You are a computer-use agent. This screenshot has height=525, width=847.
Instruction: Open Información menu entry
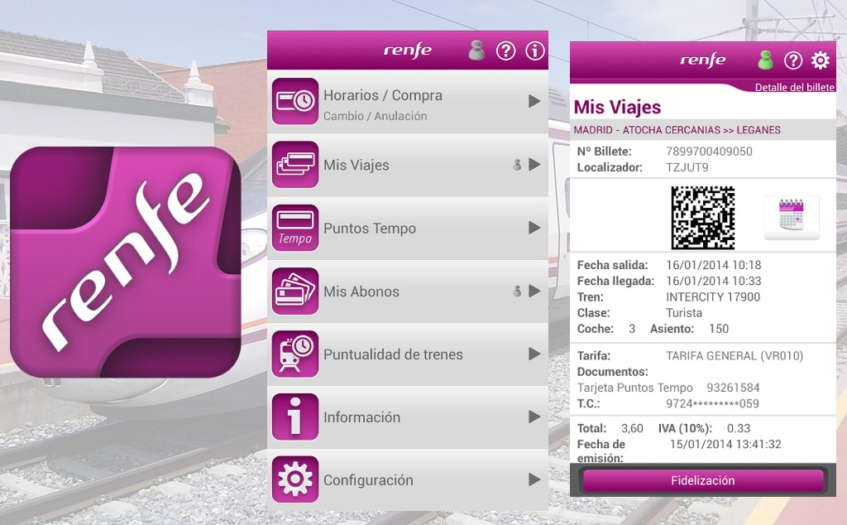pyautogui.click(x=408, y=417)
